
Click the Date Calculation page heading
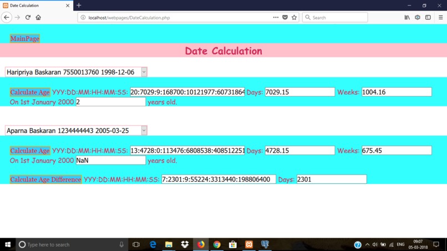click(x=223, y=51)
